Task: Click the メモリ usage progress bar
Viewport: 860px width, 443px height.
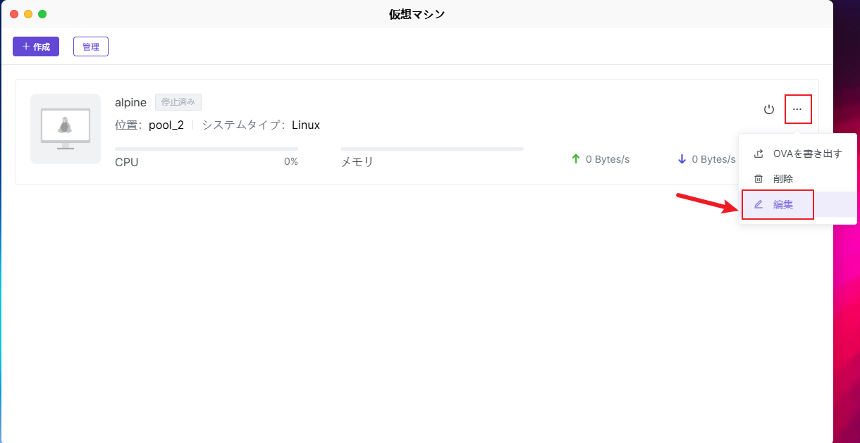Action: (431, 149)
